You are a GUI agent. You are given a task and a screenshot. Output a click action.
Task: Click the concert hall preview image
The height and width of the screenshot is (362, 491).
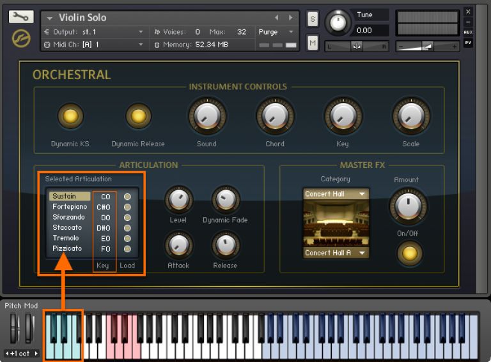336,223
